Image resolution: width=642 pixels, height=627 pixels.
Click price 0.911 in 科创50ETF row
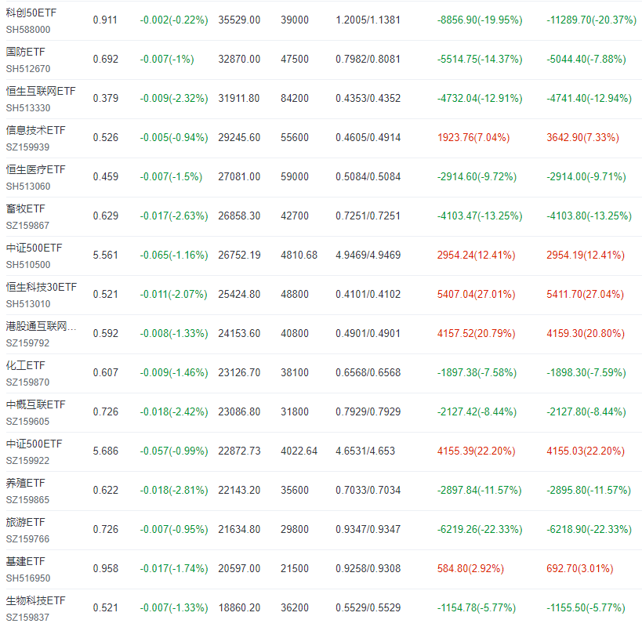pyautogui.click(x=105, y=20)
